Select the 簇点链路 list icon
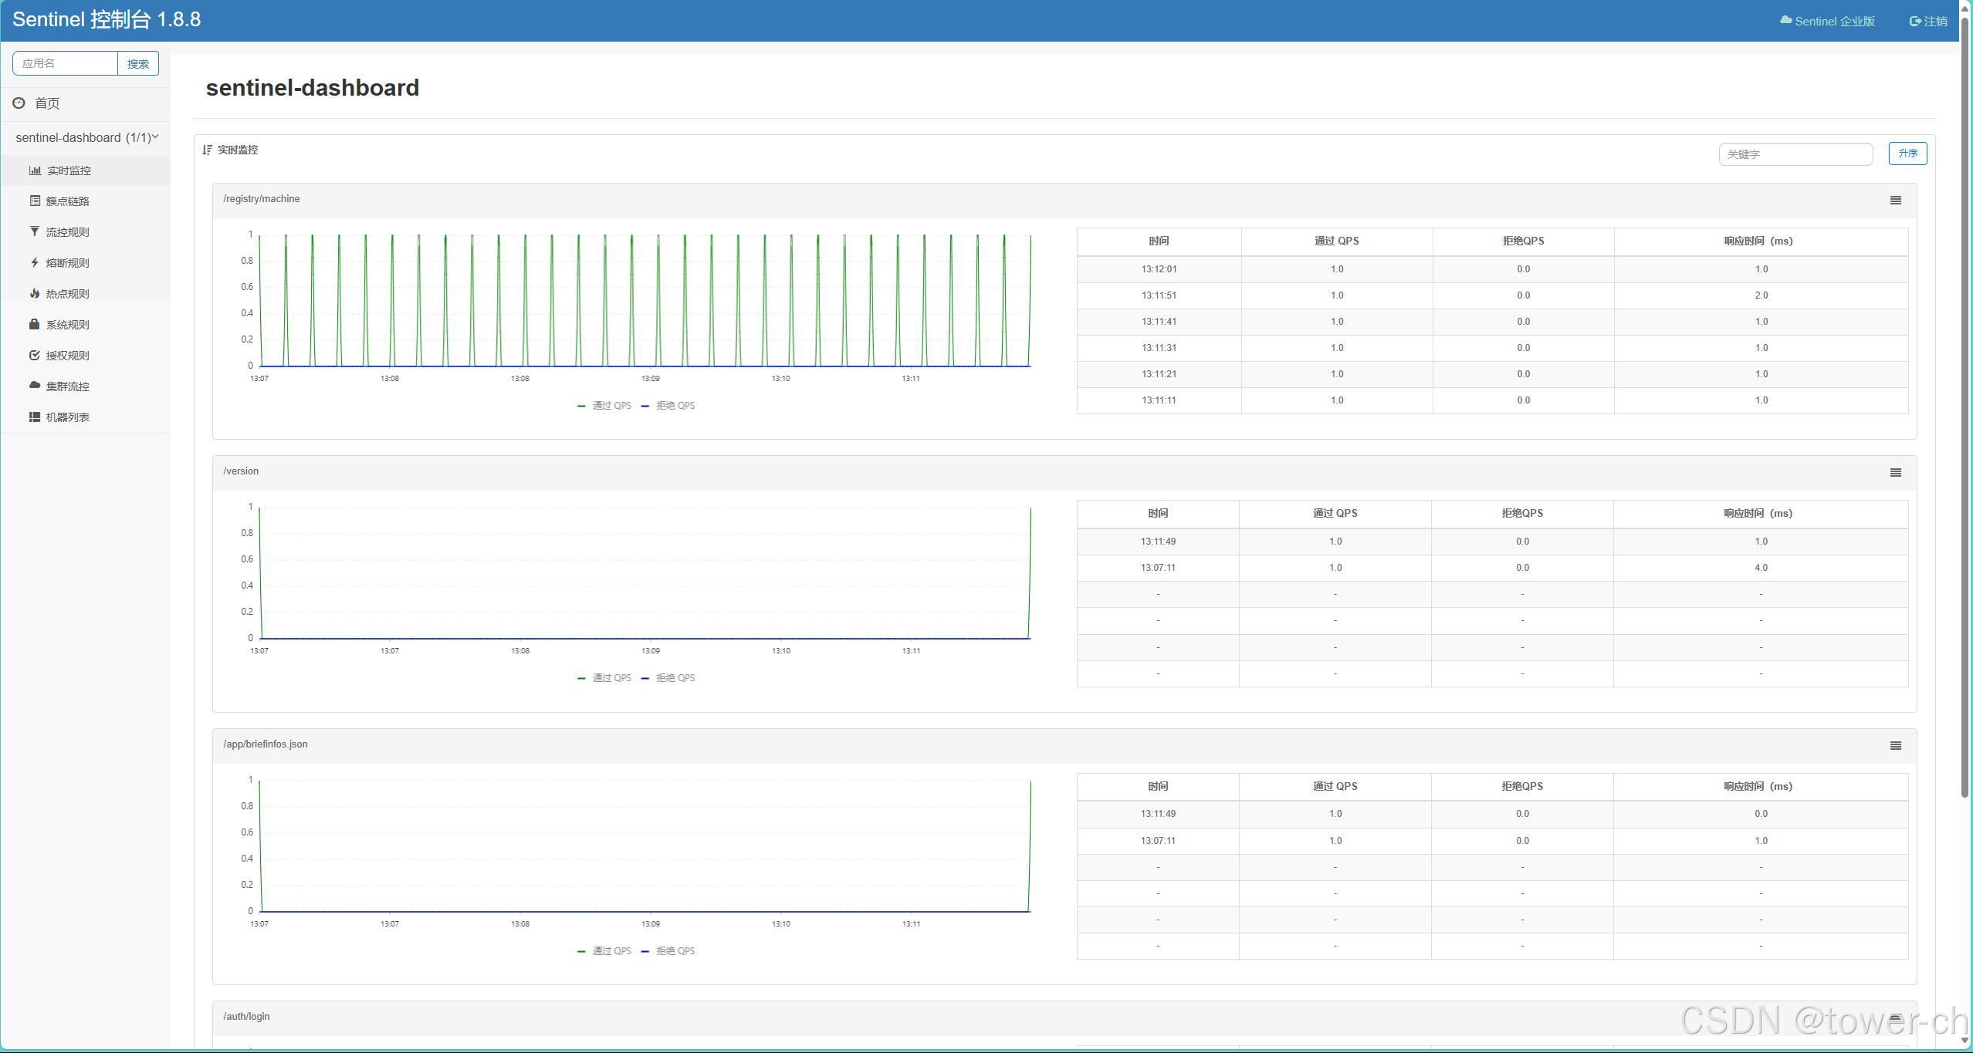The height and width of the screenshot is (1053, 1973). [35, 201]
